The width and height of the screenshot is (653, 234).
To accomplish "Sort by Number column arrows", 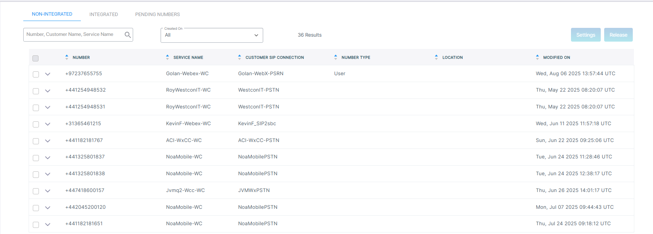I will [x=67, y=57].
